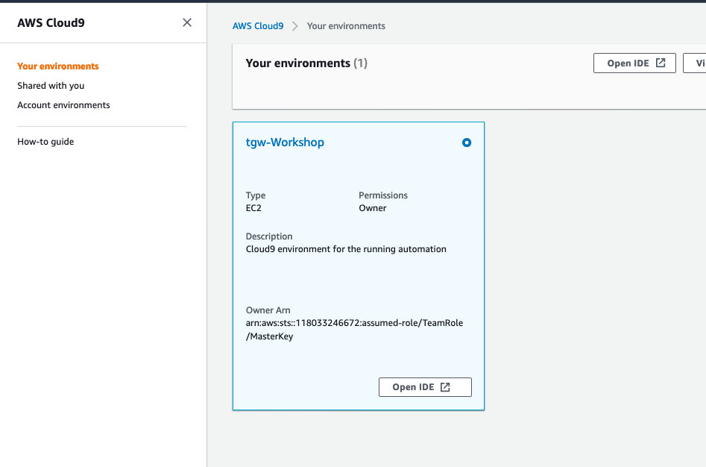
Task: Click the AWS Cloud9 sidebar title
Action: [51, 22]
